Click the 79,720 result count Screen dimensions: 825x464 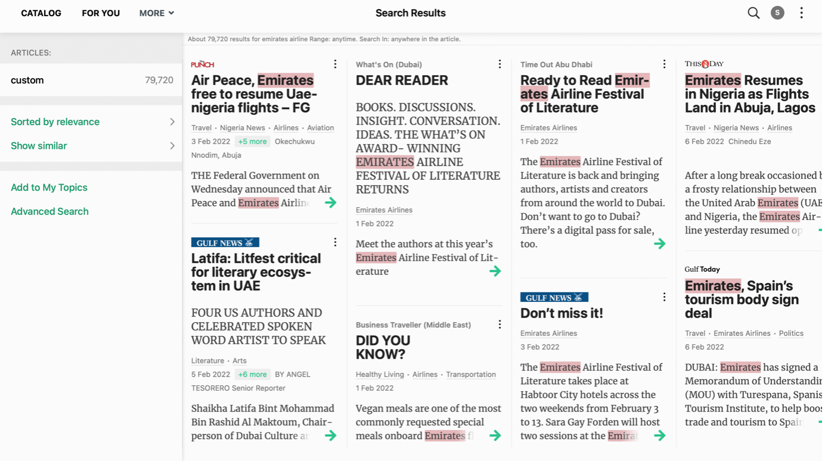(159, 80)
